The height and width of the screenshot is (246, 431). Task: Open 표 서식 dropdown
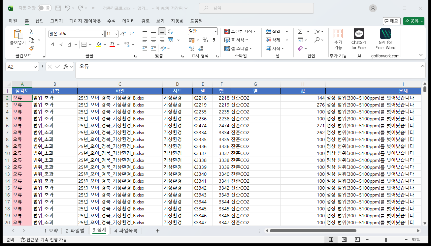tap(236, 40)
